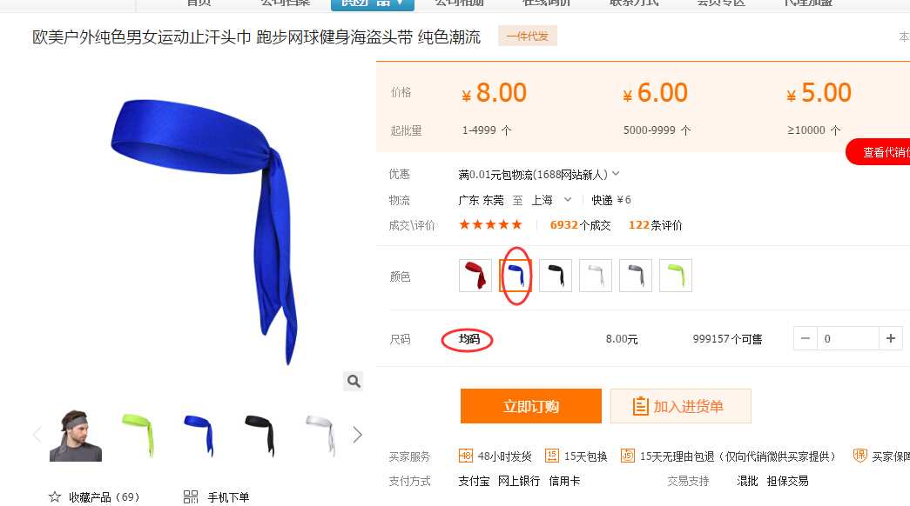This screenshot has width=910, height=506.
Task: Select the black headband color option
Action: tap(556, 276)
